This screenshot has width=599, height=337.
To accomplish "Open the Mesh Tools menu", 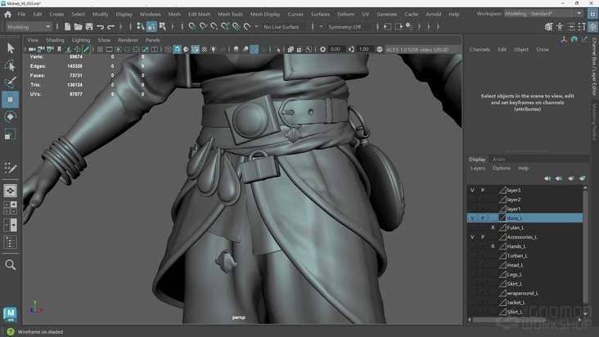I will 230,14.
